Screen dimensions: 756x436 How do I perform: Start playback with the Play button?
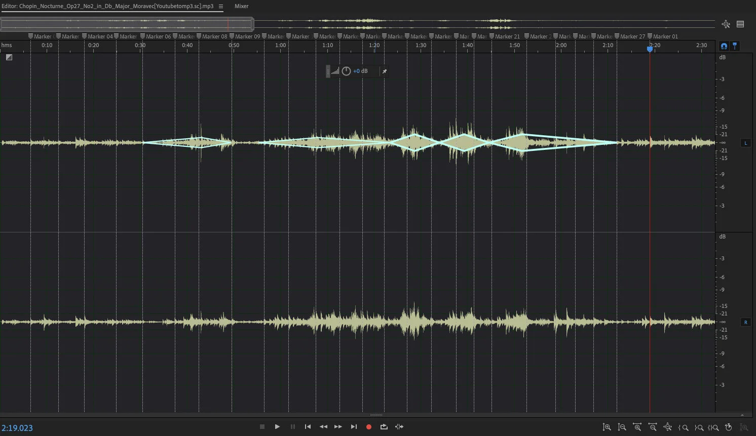277,427
